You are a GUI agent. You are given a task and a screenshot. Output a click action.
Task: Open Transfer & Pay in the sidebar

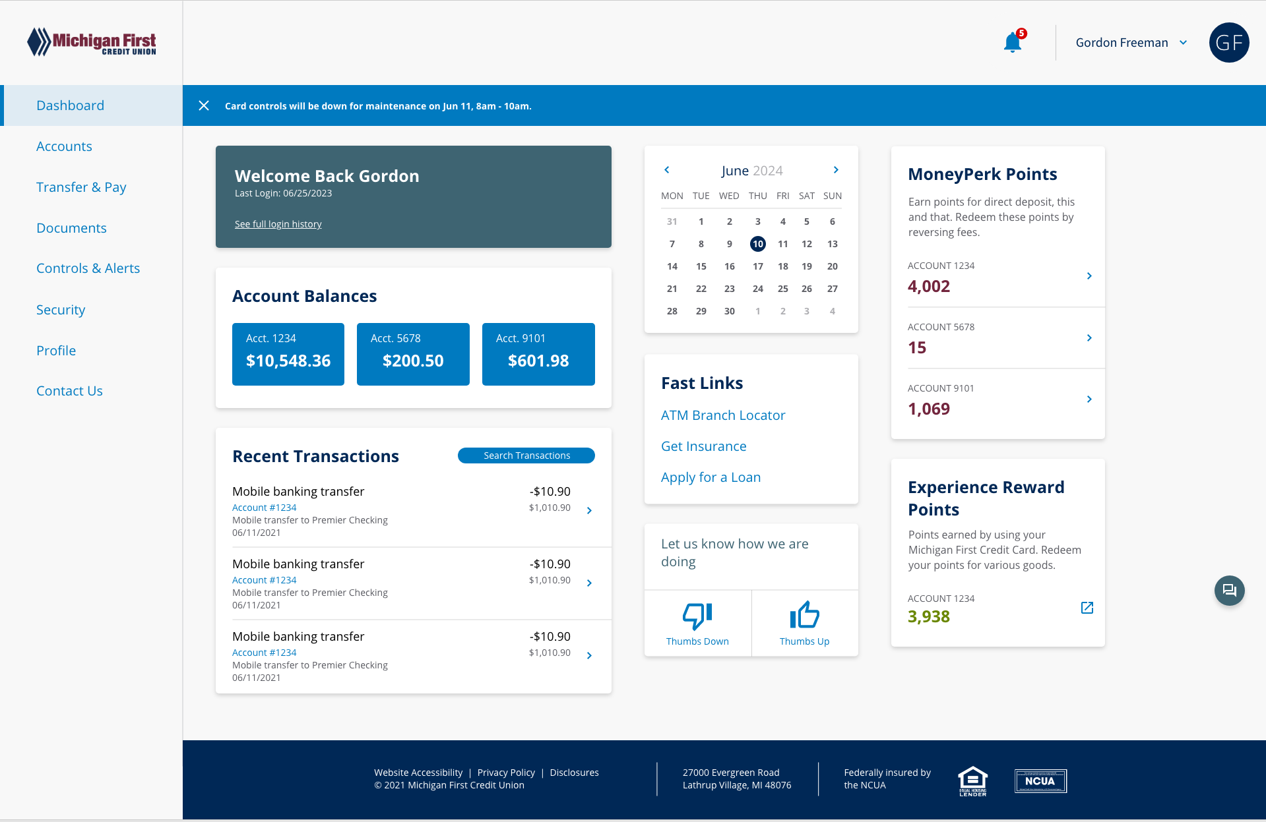pos(81,187)
